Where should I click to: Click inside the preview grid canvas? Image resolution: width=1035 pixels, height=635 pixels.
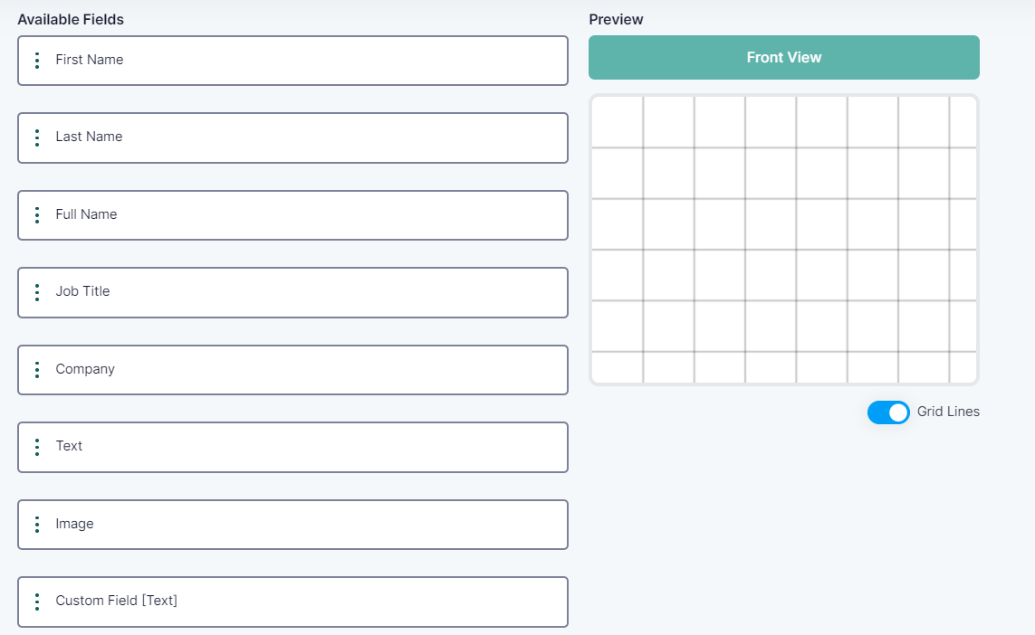[x=783, y=240]
